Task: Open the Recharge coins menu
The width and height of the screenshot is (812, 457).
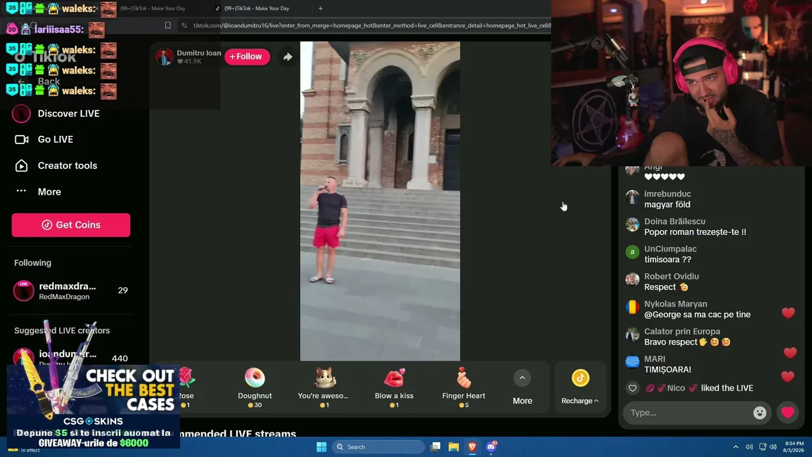Action: click(x=580, y=388)
